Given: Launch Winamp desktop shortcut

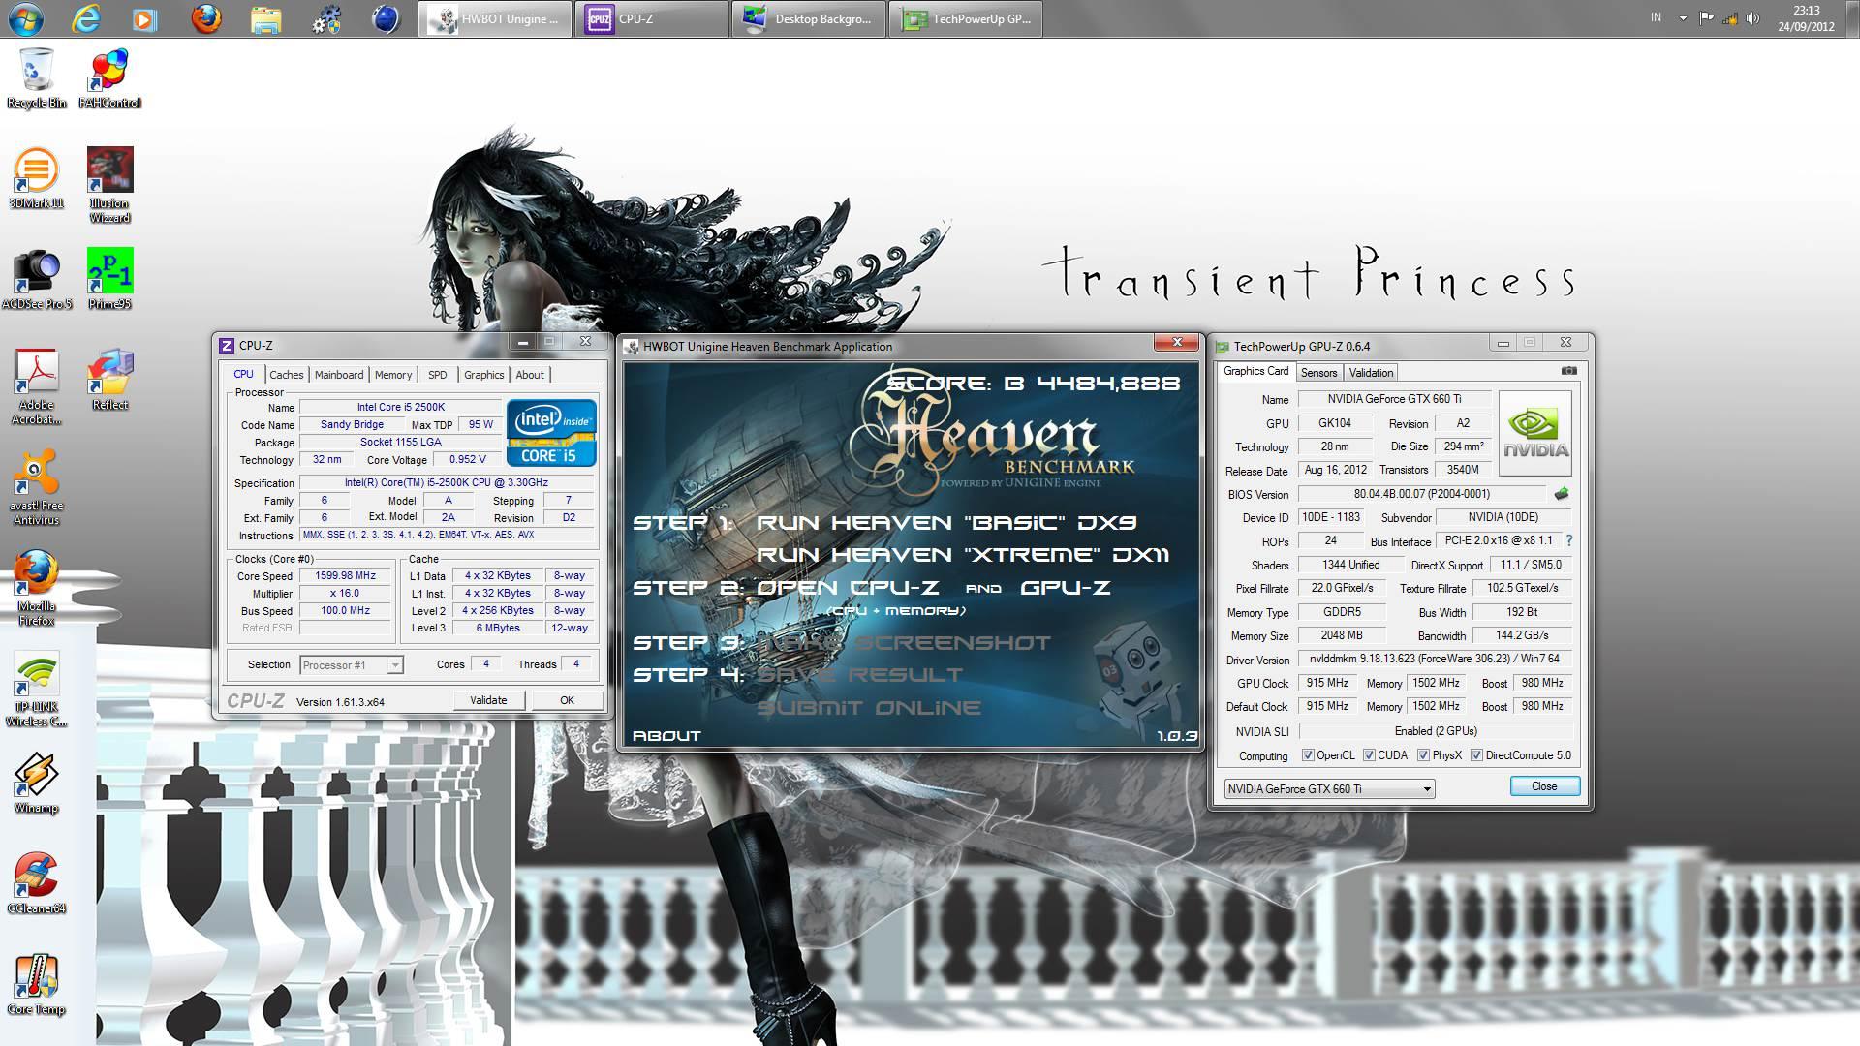Looking at the screenshot, I should pyautogui.click(x=37, y=783).
